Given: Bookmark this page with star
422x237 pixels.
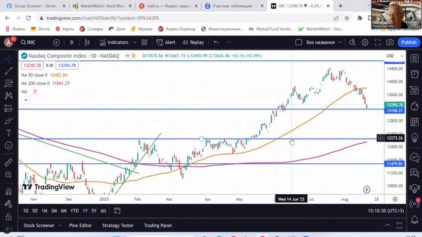Looking at the screenshot, I should (347, 18).
